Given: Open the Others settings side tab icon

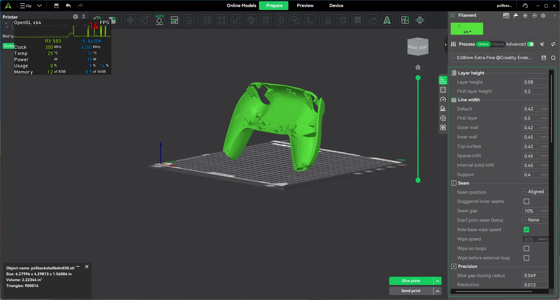Looking at the screenshot, I should [x=443, y=127].
